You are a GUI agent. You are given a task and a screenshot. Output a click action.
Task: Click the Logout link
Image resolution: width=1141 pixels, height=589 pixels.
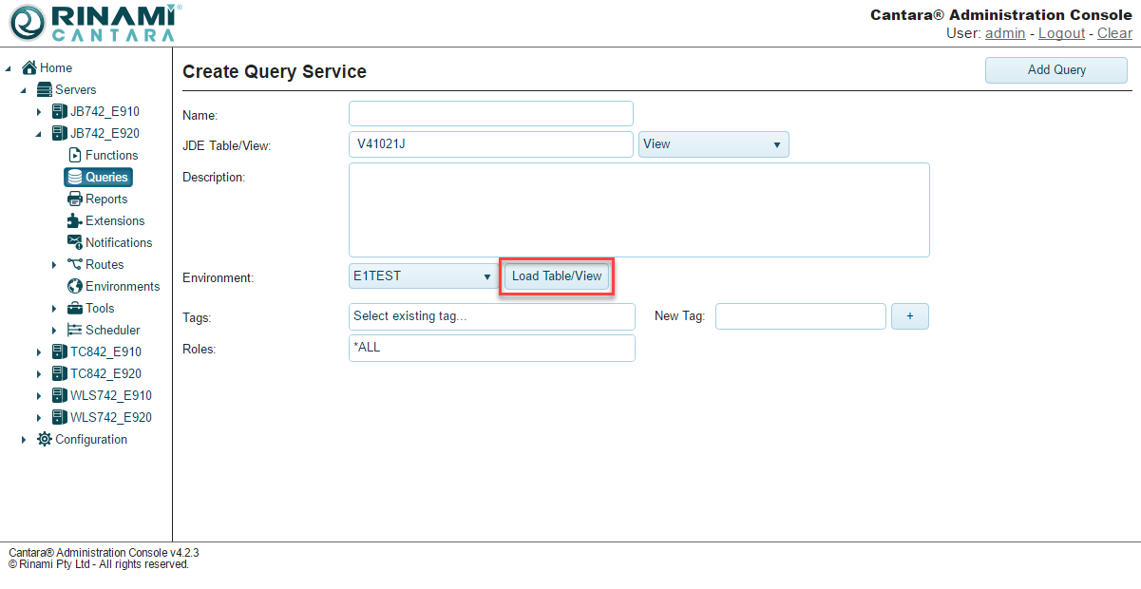click(x=1061, y=33)
